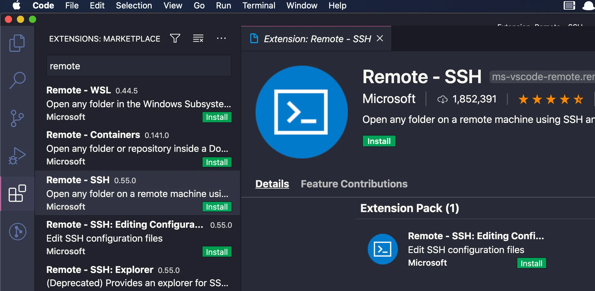This screenshot has height=291, width=595.
Task: Open the Window menu
Action: coord(302,5)
